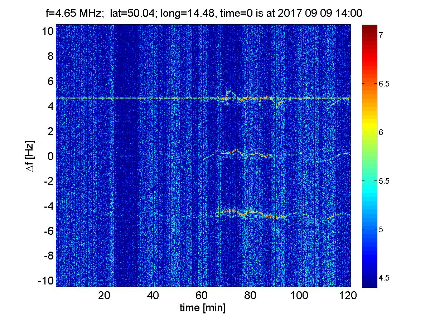Click the x-axis tick label 60
The image size is (430, 322).
point(202,296)
